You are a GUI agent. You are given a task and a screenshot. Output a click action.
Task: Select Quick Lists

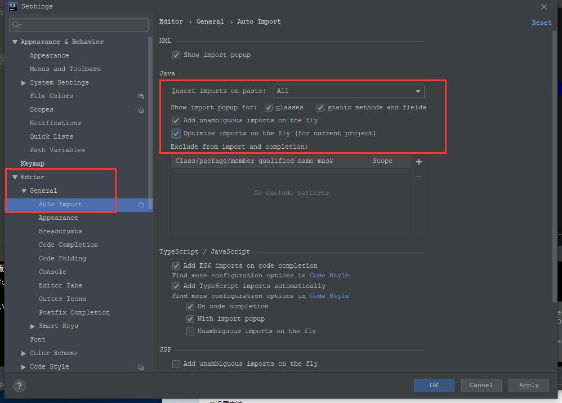pyautogui.click(x=51, y=136)
